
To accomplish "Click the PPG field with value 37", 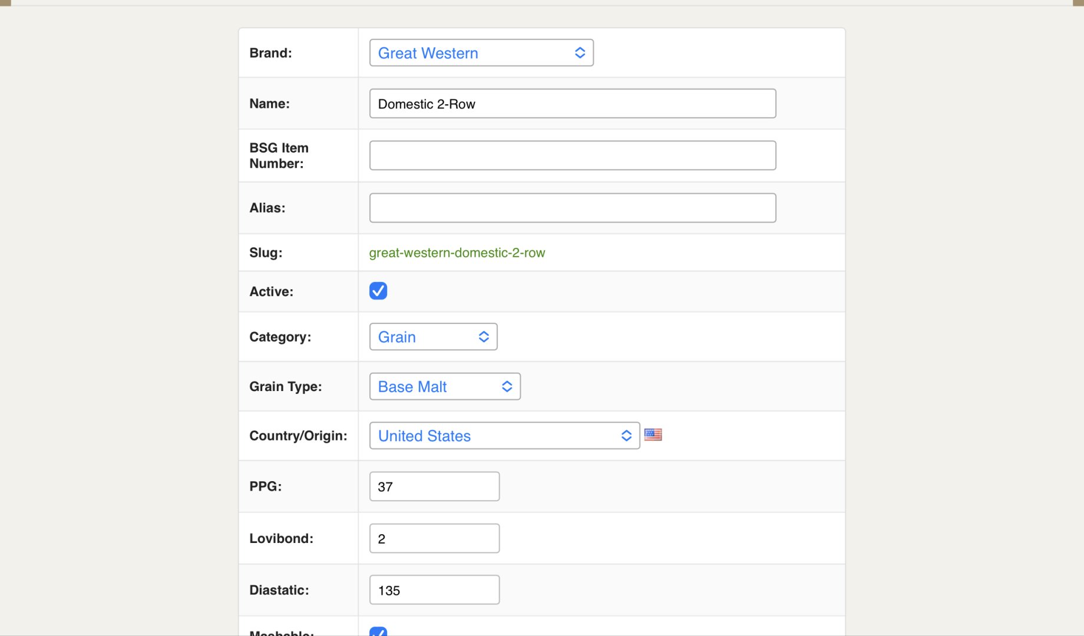I will (434, 486).
